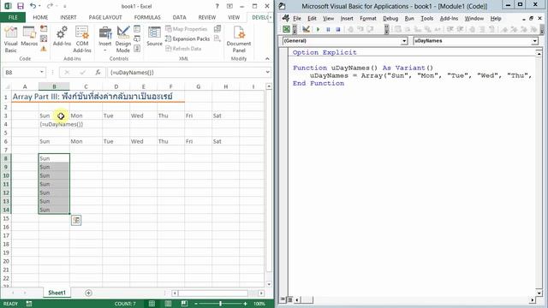Run Sub with green play button

tap(318, 30)
